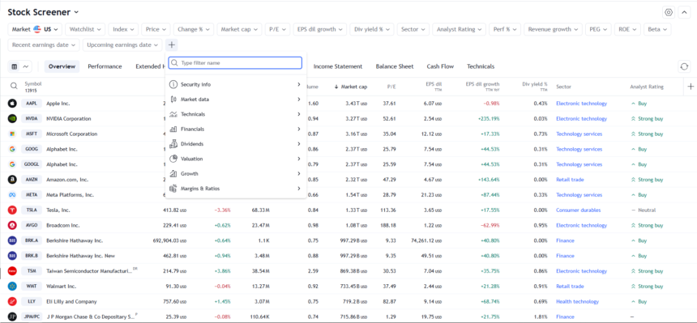Switch to the table view icon
The height and width of the screenshot is (323, 697).
(x=15, y=66)
